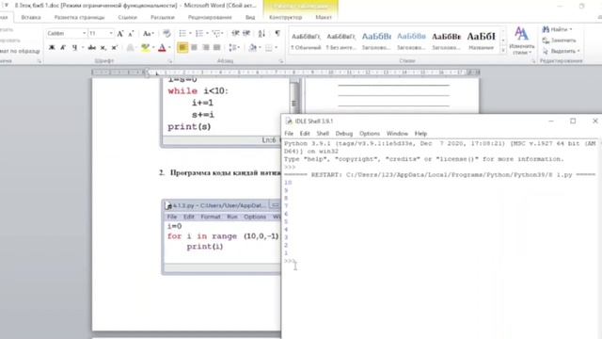
Task: Decrease font size with shrink font icon
Action: [131, 34]
